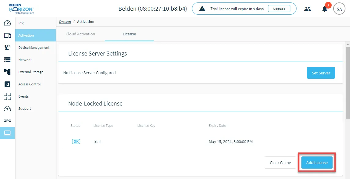Click the May 15, 2024 expiry date cell
The image size is (350, 179).
tap(230, 141)
